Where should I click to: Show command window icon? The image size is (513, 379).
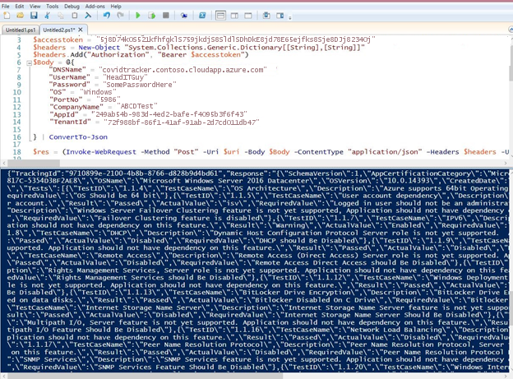[266, 16]
